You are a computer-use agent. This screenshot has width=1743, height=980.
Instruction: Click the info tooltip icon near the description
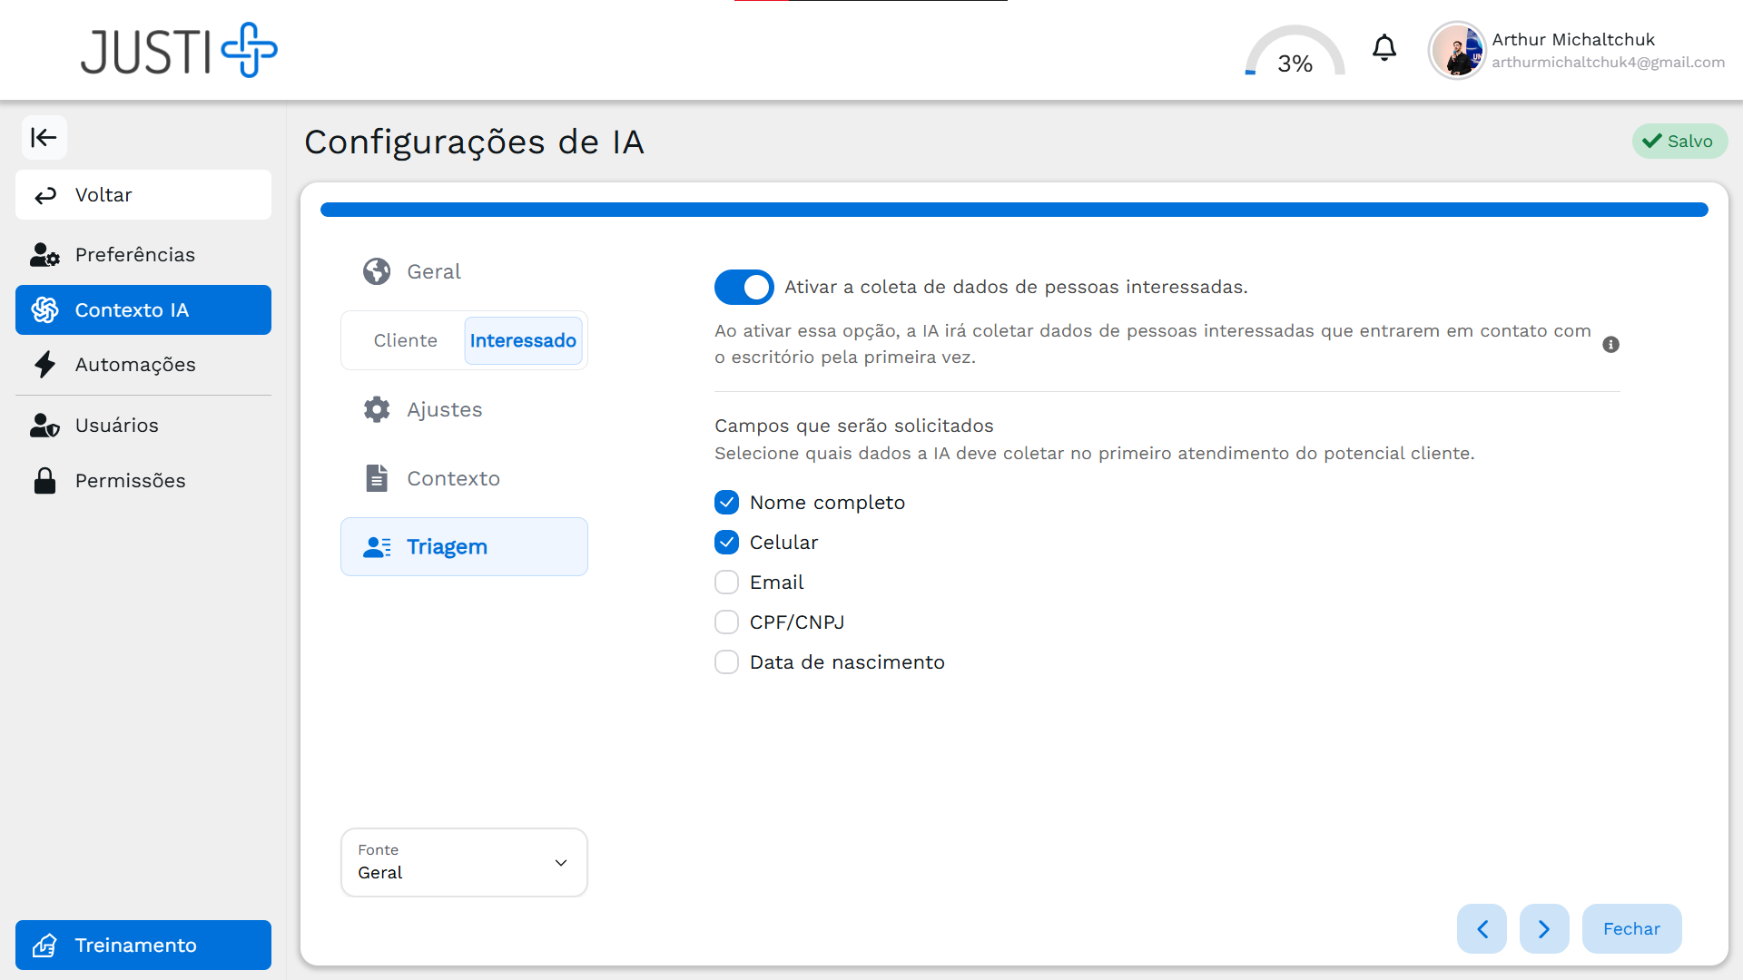1611,345
